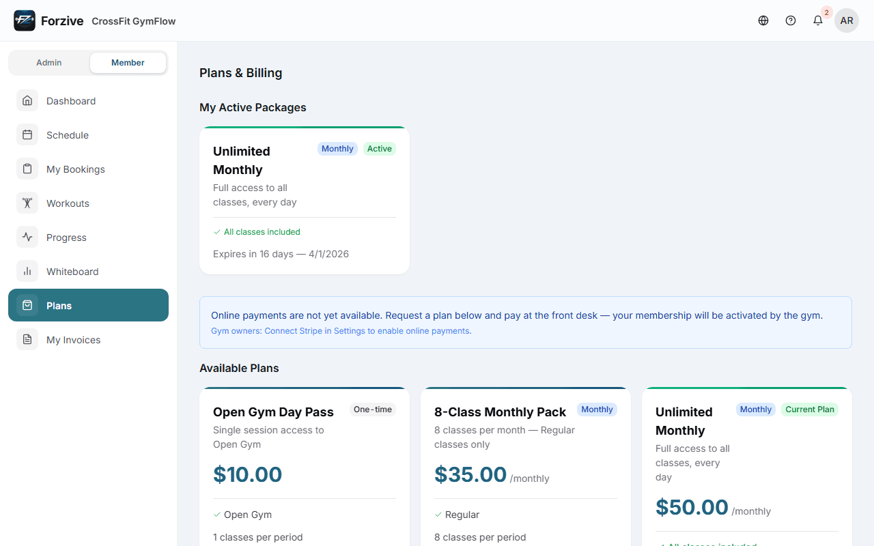Click the notification badge showing 2

point(826,12)
